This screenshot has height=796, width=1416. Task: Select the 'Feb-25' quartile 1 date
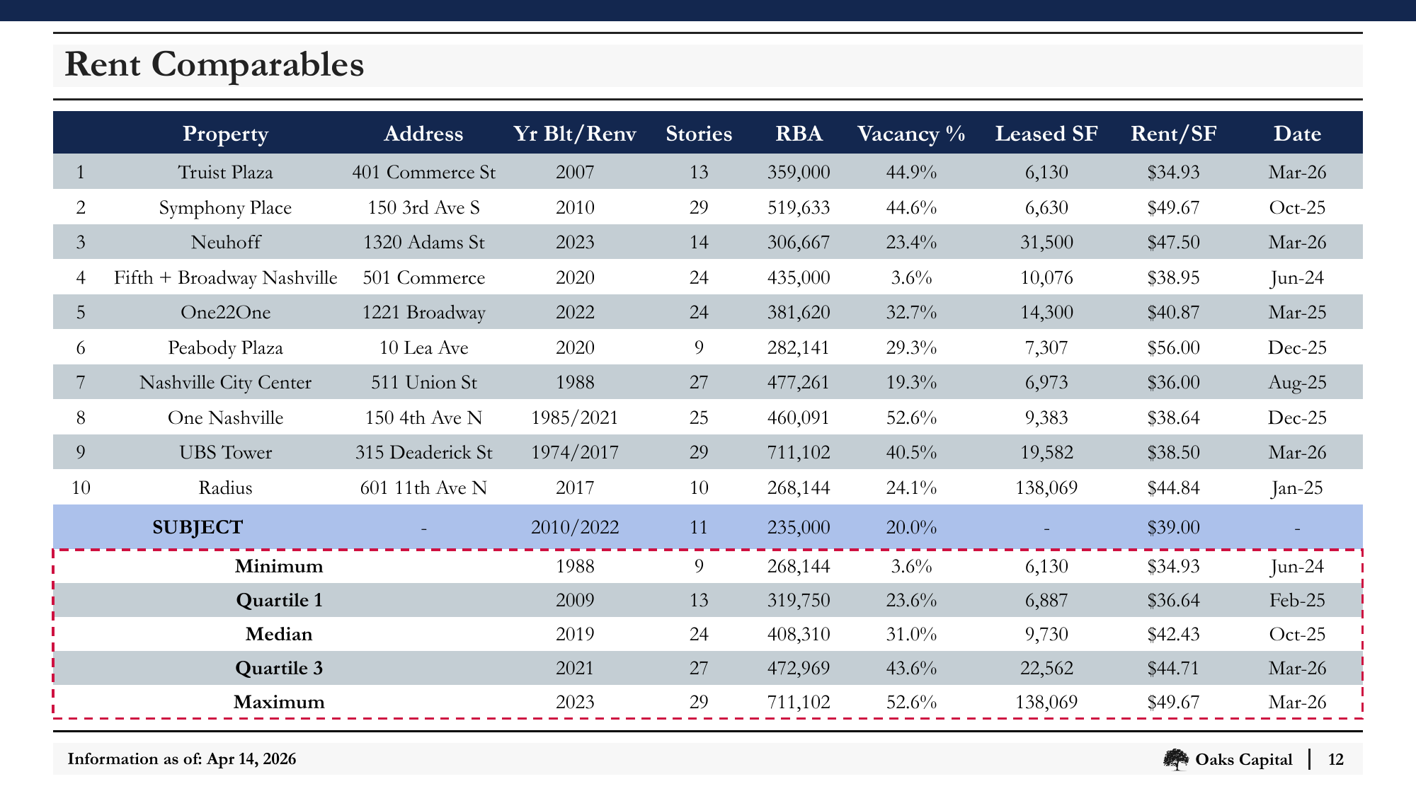tap(1297, 600)
